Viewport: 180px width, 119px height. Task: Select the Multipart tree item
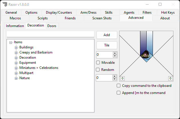tap(26, 73)
